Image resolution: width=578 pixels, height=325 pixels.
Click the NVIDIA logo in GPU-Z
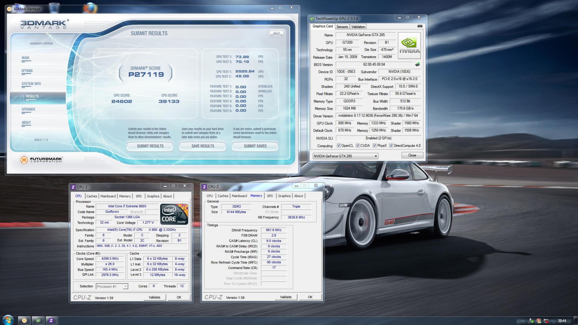pos(409,45)
